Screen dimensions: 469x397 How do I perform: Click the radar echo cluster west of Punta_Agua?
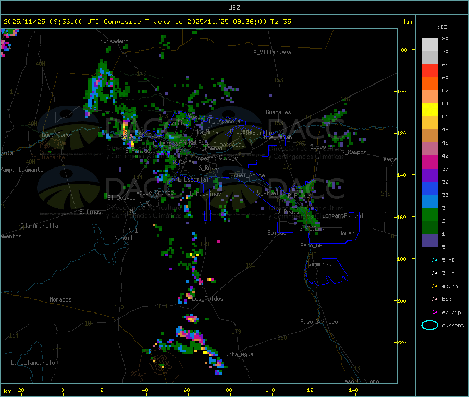[x=191, y=340]
